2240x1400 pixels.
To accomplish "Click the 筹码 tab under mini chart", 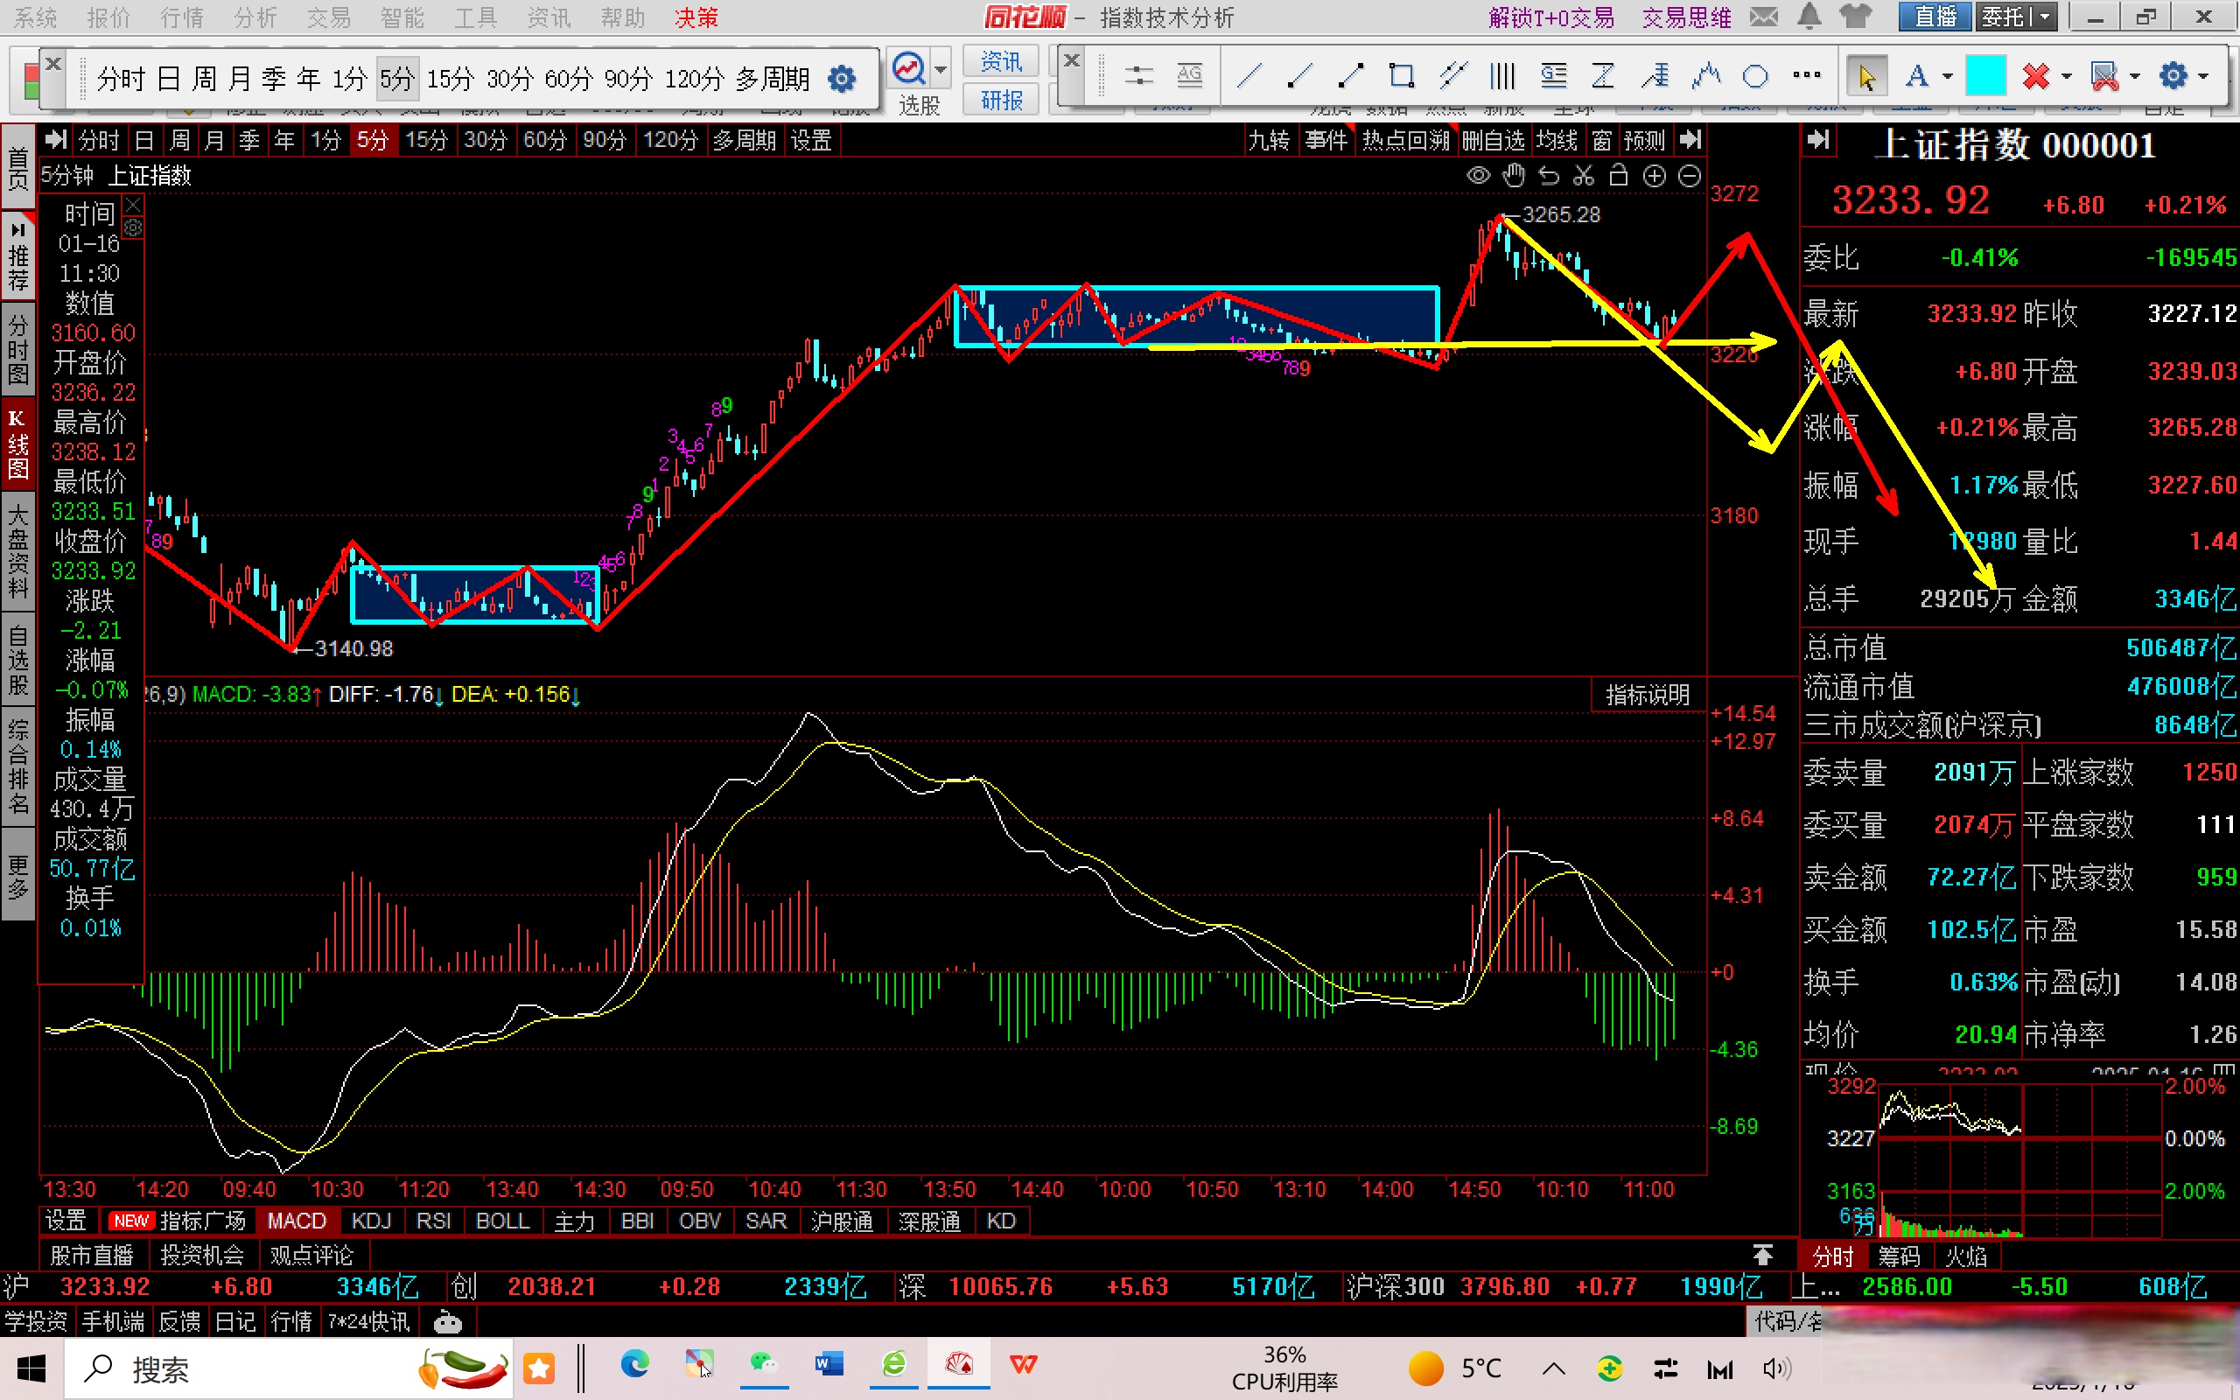I will [x=1900, y=1256].
